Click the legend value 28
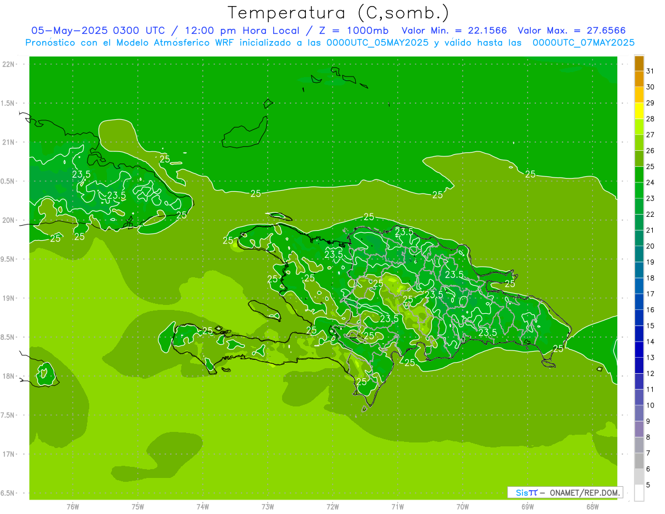The height and width of the screenshot is (514, 665). (x=650, y=119)
